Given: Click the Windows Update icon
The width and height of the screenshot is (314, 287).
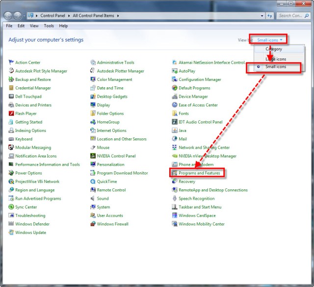Looking at the screenshot, I should coord(11,233).
